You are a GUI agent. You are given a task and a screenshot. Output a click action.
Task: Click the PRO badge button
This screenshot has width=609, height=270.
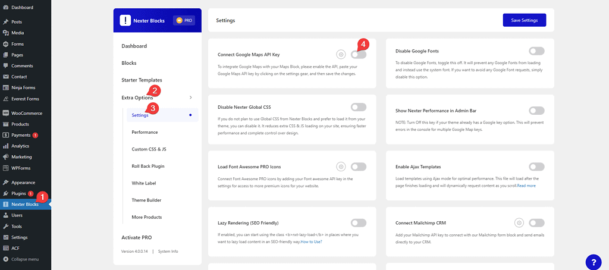click(184, 20)
